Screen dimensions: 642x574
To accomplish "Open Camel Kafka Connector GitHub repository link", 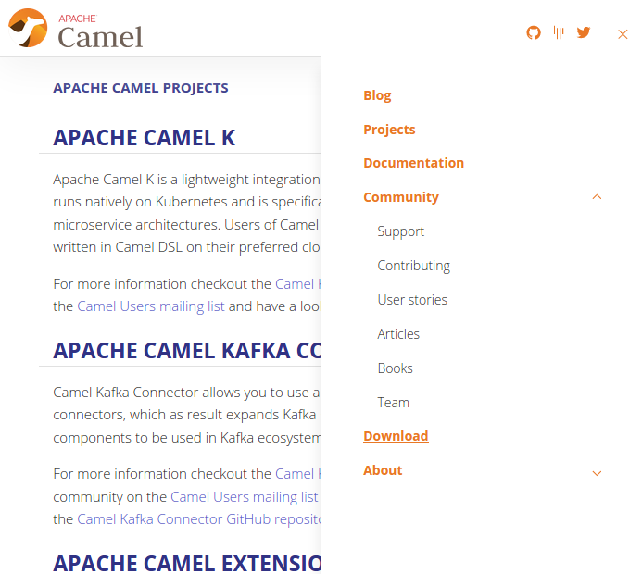I will (198, 519).
